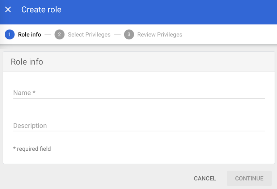This screenshot has width=277, height=189.
Task: Click the step 3 numbered circle
Action: pos(129,35)
